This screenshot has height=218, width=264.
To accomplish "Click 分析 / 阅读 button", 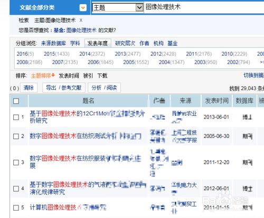I will pos(104,87).
